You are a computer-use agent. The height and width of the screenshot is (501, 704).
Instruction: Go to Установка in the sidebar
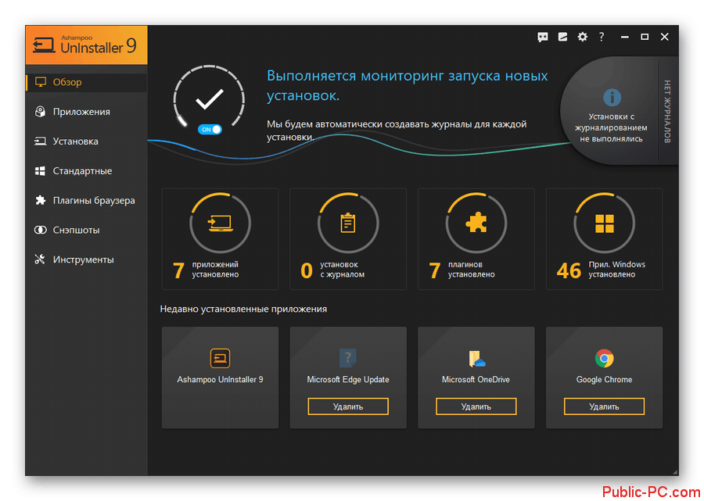[75, 141]
